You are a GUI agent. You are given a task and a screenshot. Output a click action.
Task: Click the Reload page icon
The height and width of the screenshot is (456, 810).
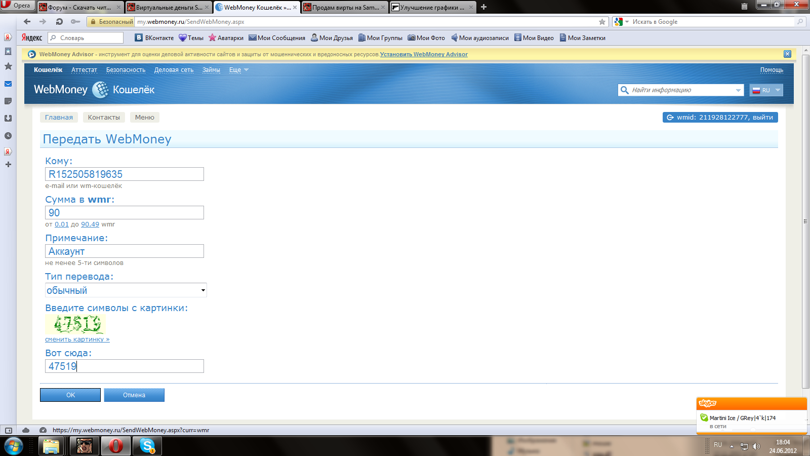point(59,22)
